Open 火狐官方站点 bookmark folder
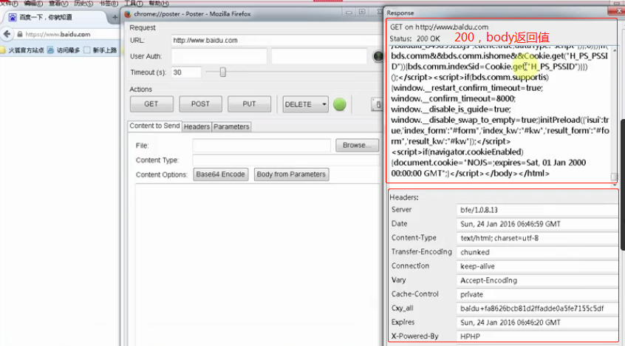625x346 pixels. (22, 50)
